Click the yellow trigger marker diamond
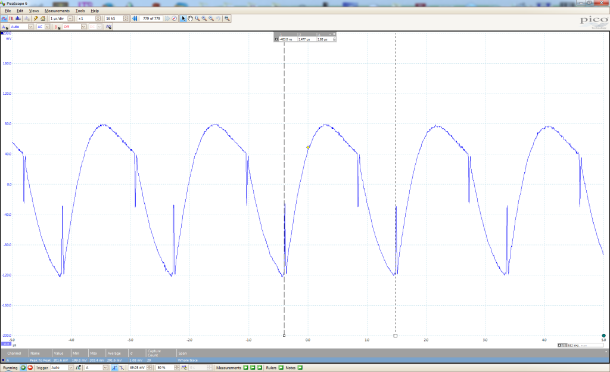Screen dimensions: 610x372 pyautogui.click(x=308, y=147)
